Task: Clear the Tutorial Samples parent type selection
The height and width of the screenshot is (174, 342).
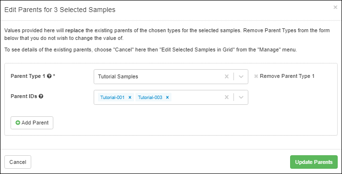Action: pos(227,76)
